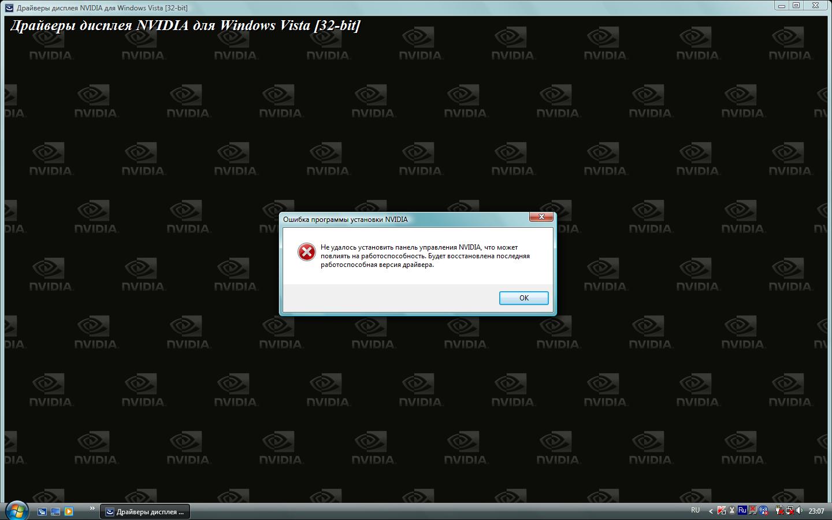
Task: Close the NVIDIA installer error dialog
Action: (x=541, y=217)
